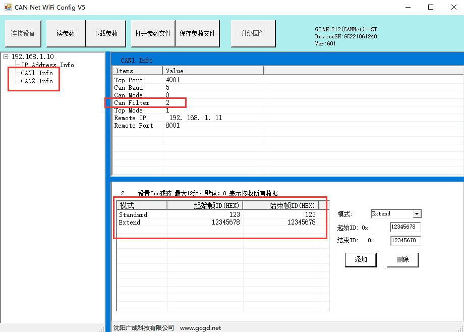Click the Remote IP row
Viewport: 464px width, 332px height.
point(130,118)
